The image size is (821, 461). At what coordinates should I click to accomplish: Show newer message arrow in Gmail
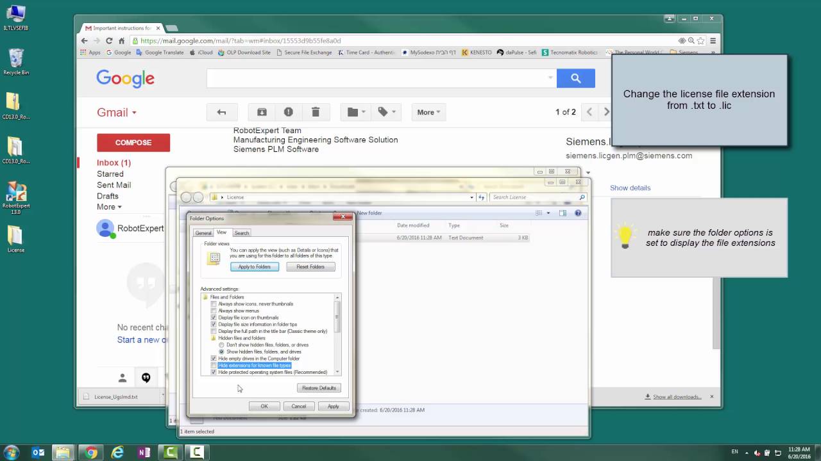589,112
